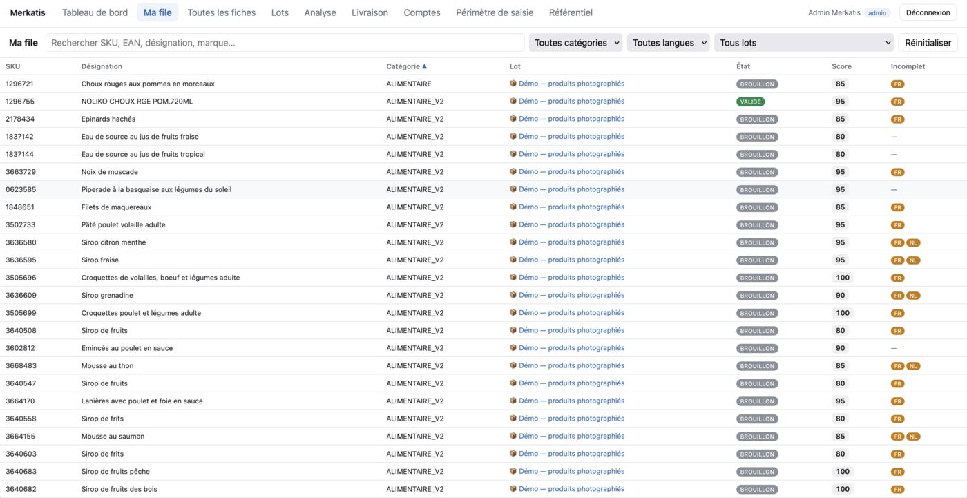Go to Tableau de bord tab
This screenshot has height=498, width=967.
[95, 12]
